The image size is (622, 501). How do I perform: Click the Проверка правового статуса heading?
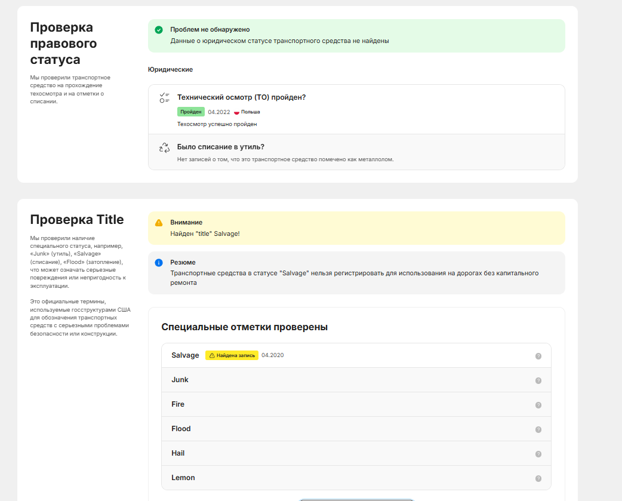[63, 43]
